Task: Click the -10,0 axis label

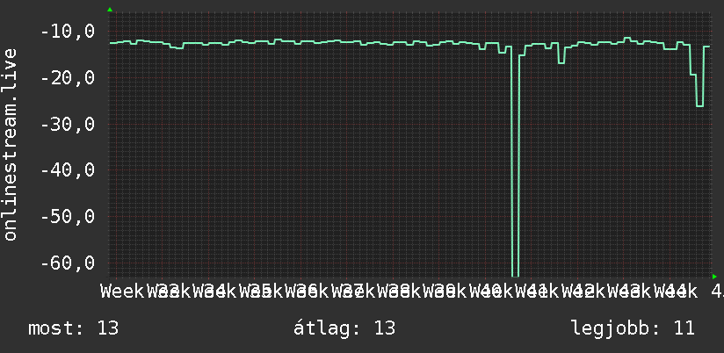Action: click(x=68, y=32)
